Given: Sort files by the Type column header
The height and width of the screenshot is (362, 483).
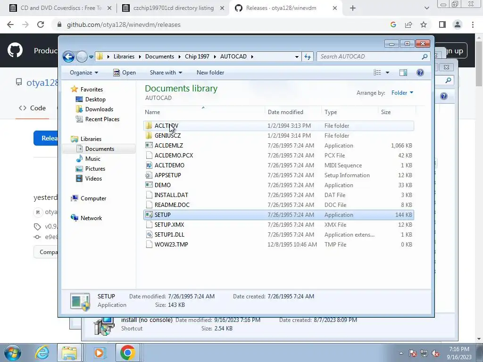Looking at the screenshot, I should (350, 112).
